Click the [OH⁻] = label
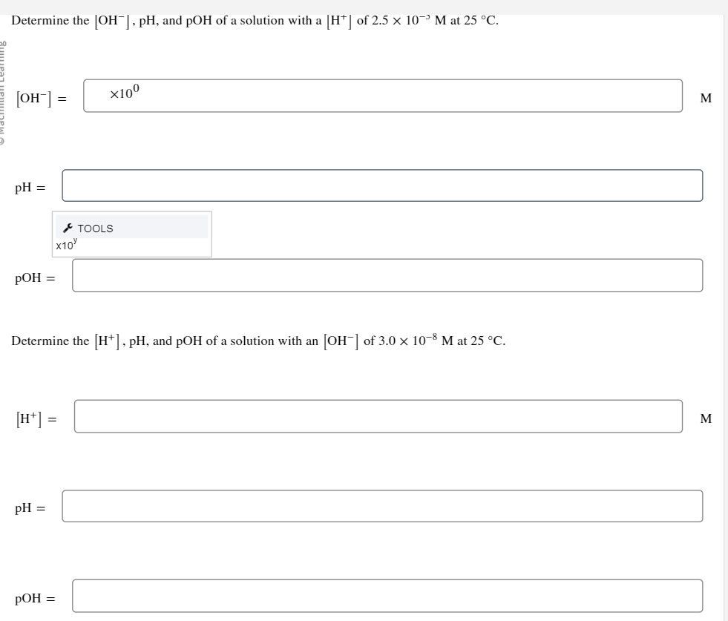Screen dimensions: 728x621 (42, 96)
